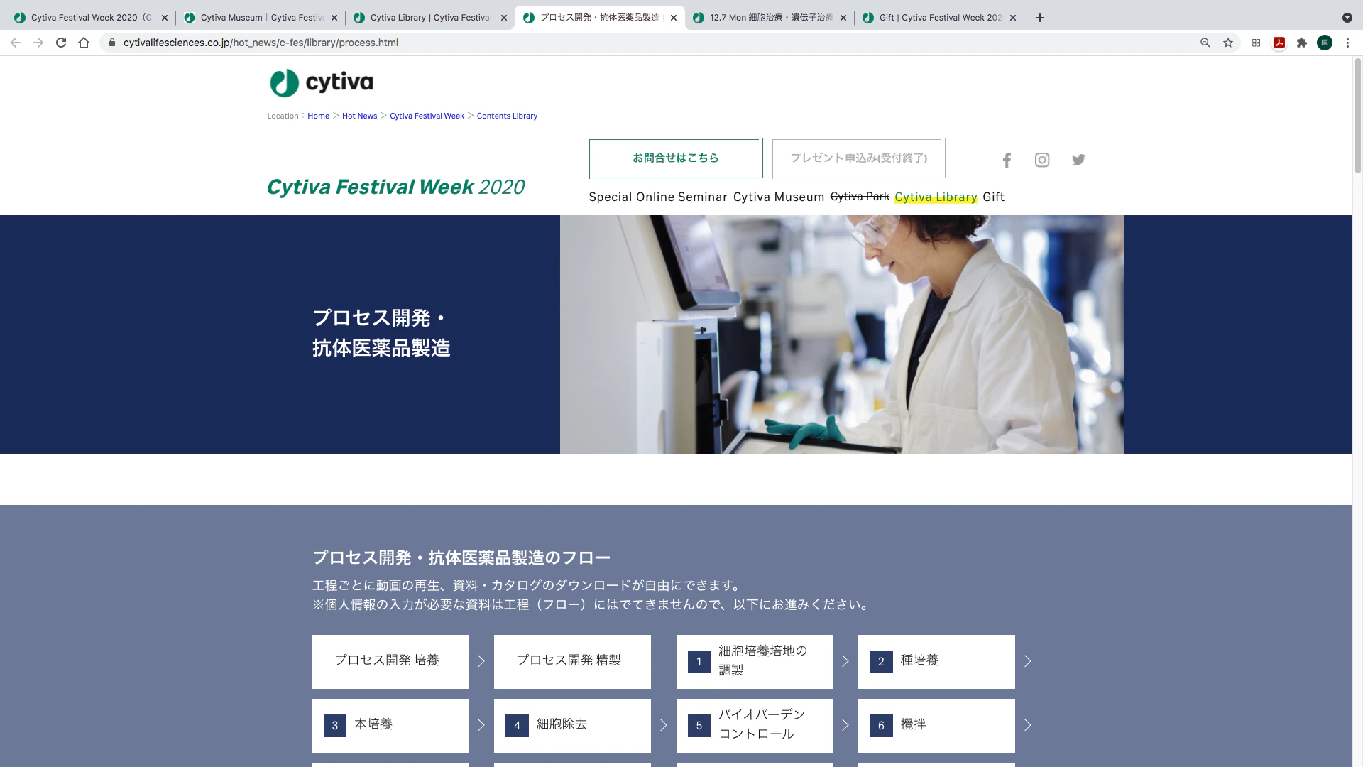Viewport: 1363px width, 767px height.
Task: Click the struck-through Cytiva Park nav item
Action: (860, 197)
